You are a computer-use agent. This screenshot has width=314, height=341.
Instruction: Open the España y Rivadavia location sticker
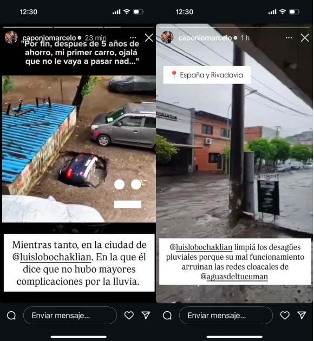pos(207,75)
